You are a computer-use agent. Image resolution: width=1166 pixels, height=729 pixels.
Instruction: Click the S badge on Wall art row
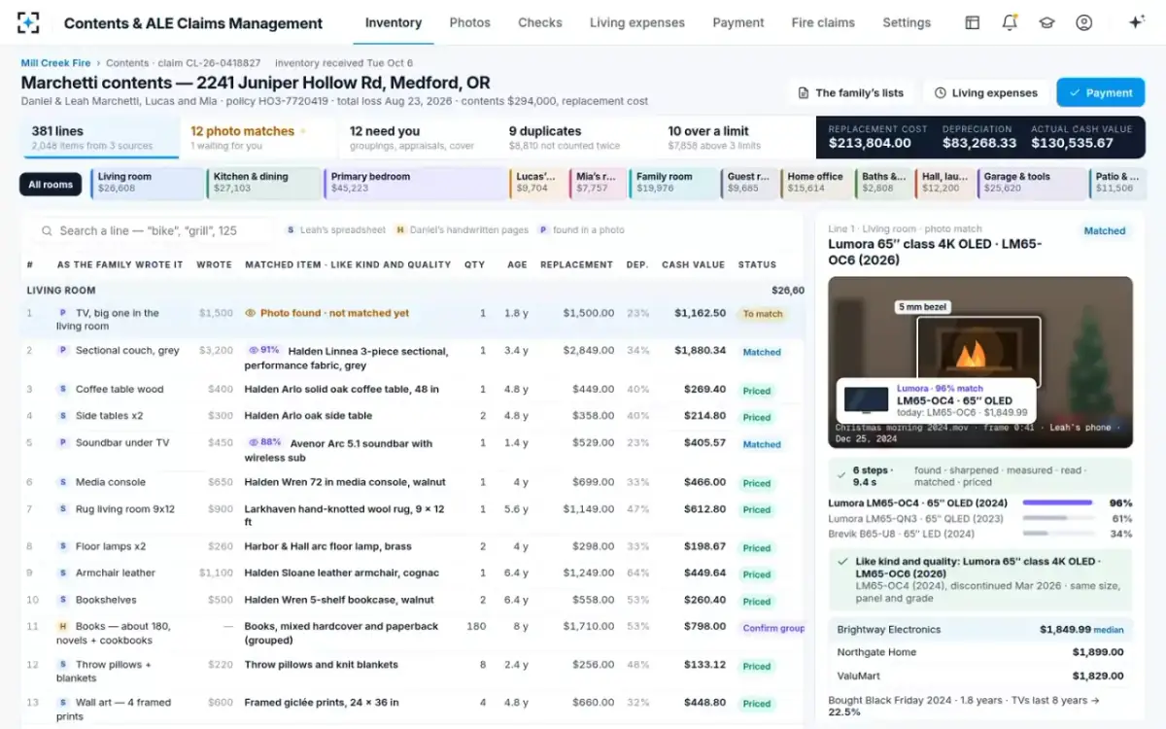pyautogui.click(x=62, y=702)
